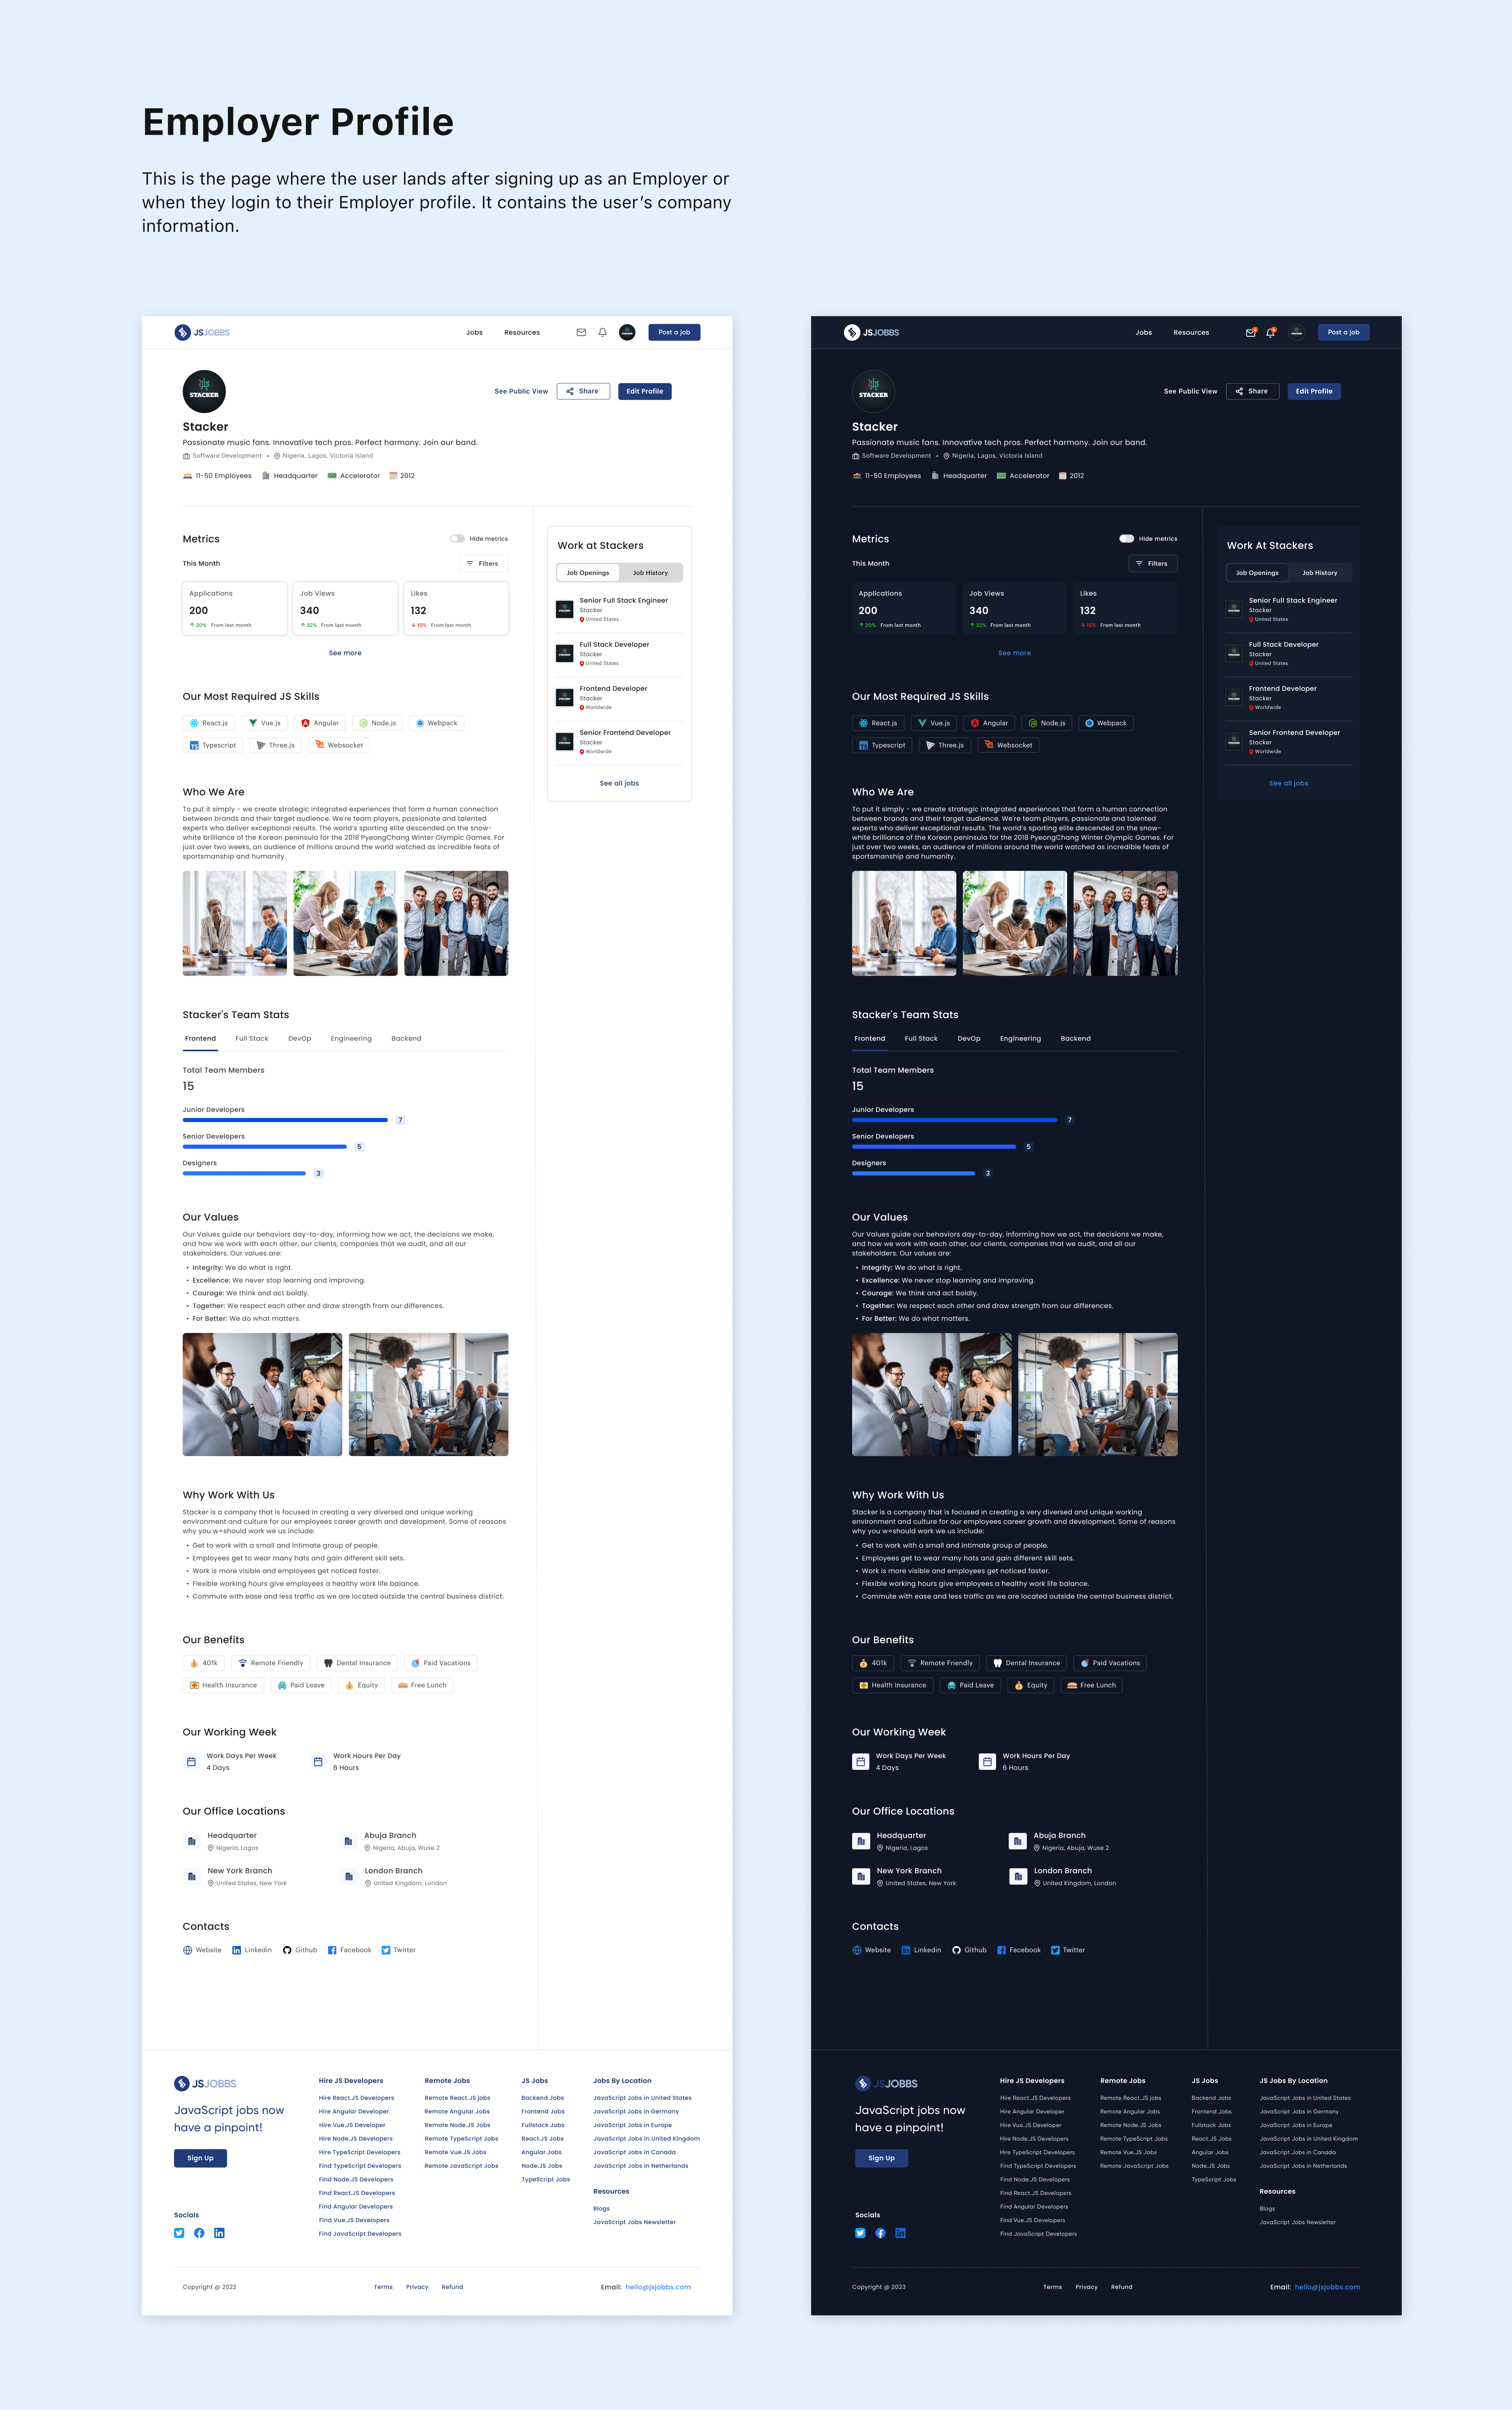1512x2410 pixels.
Task: Toggle Hide metrics switch on light page
Action: pos(457,539)
